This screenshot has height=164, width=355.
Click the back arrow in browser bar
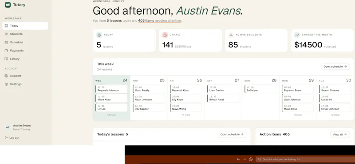[238, 159]
